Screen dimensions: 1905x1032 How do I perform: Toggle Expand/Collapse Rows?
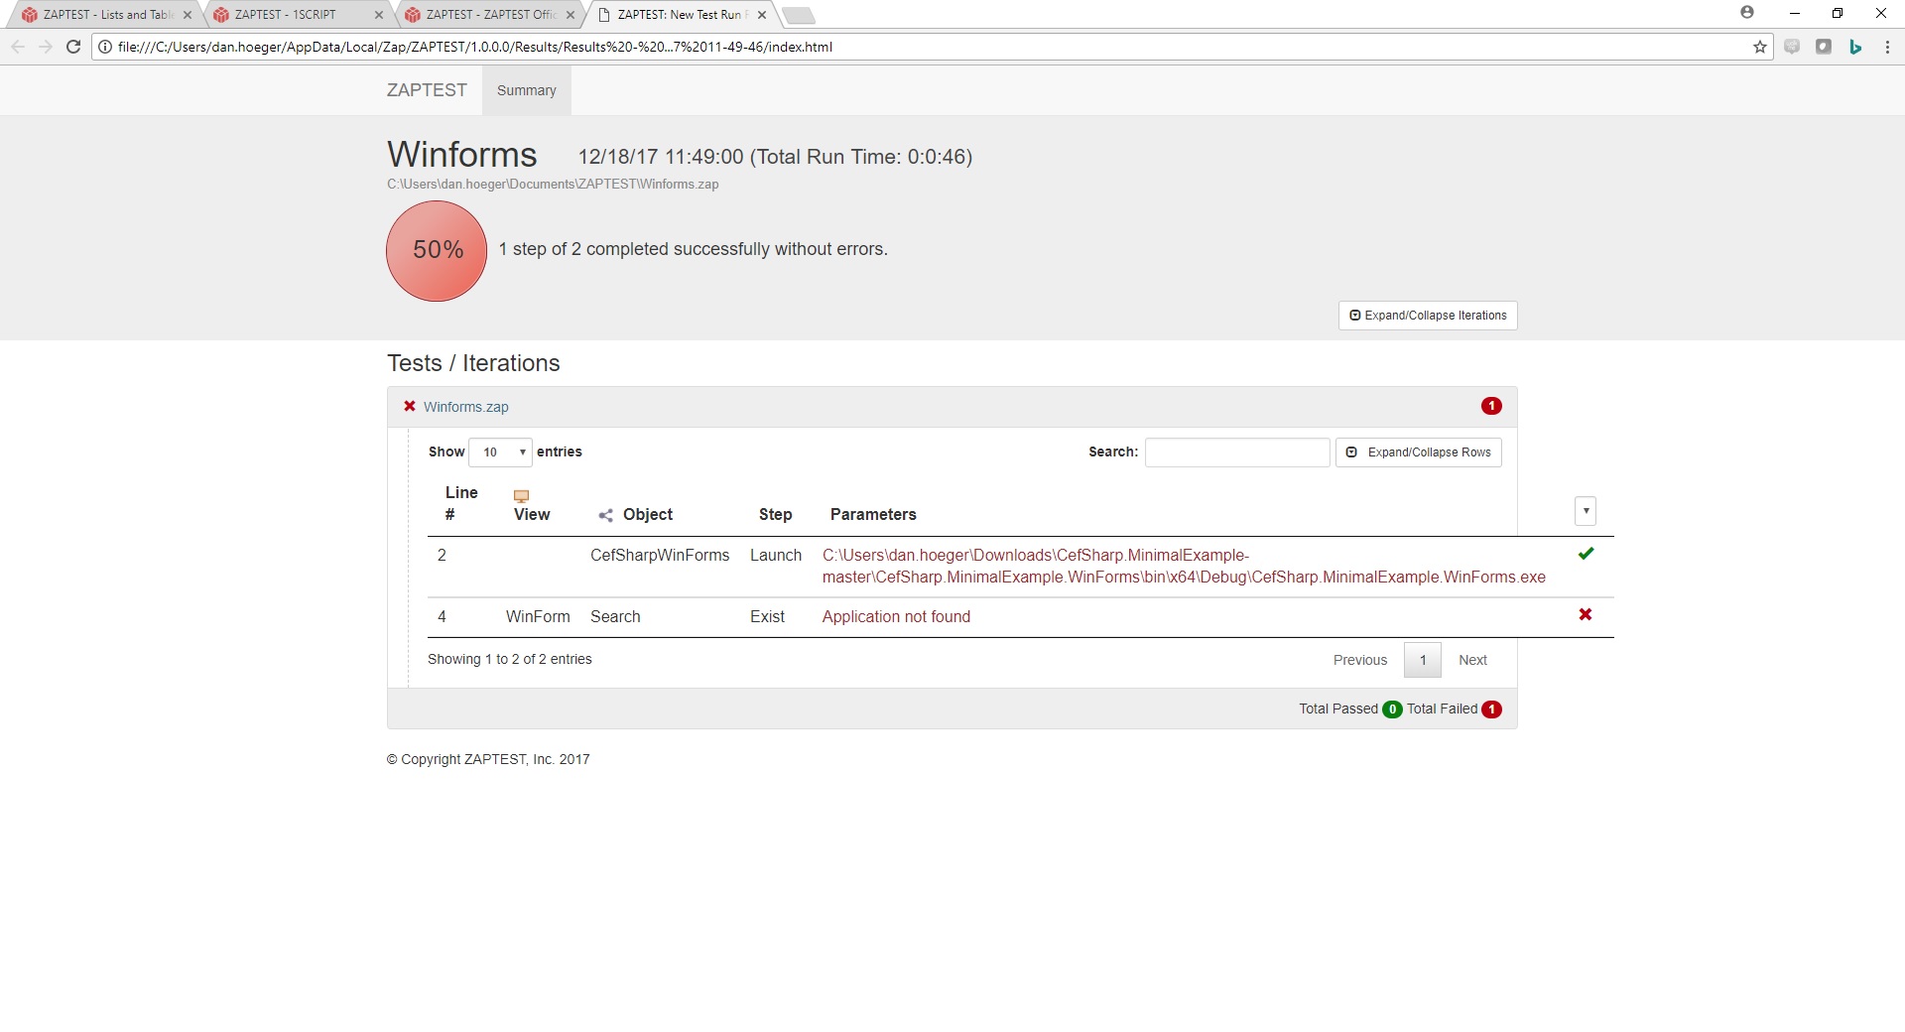(x=1419, y=452)
